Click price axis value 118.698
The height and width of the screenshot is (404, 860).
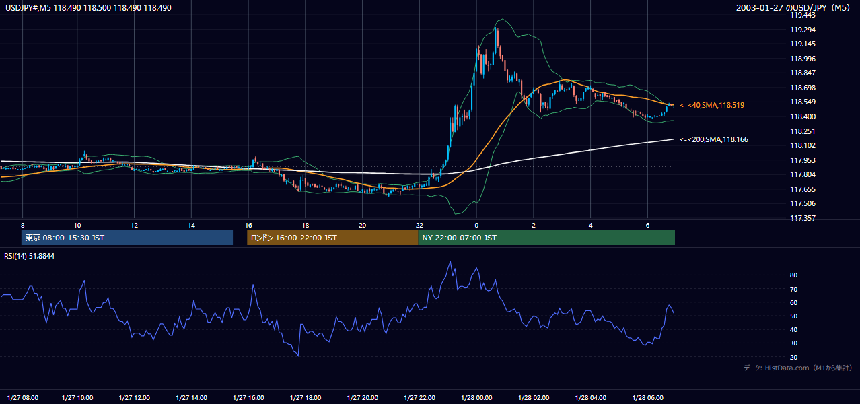click(x=803, y=88)
